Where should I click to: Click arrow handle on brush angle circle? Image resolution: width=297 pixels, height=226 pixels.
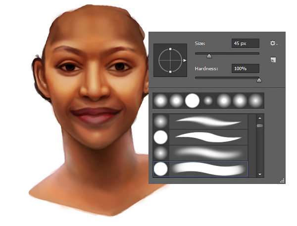185,60
